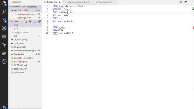Open docker-compose.yml file
This screenshot has width=194, height=109.
click(25, 51)
